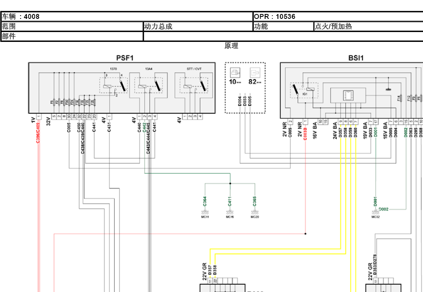Click the PSF1 module title
Image resolution: width=423 pixels, height=292 pixels.
click(x=125, y=58)
